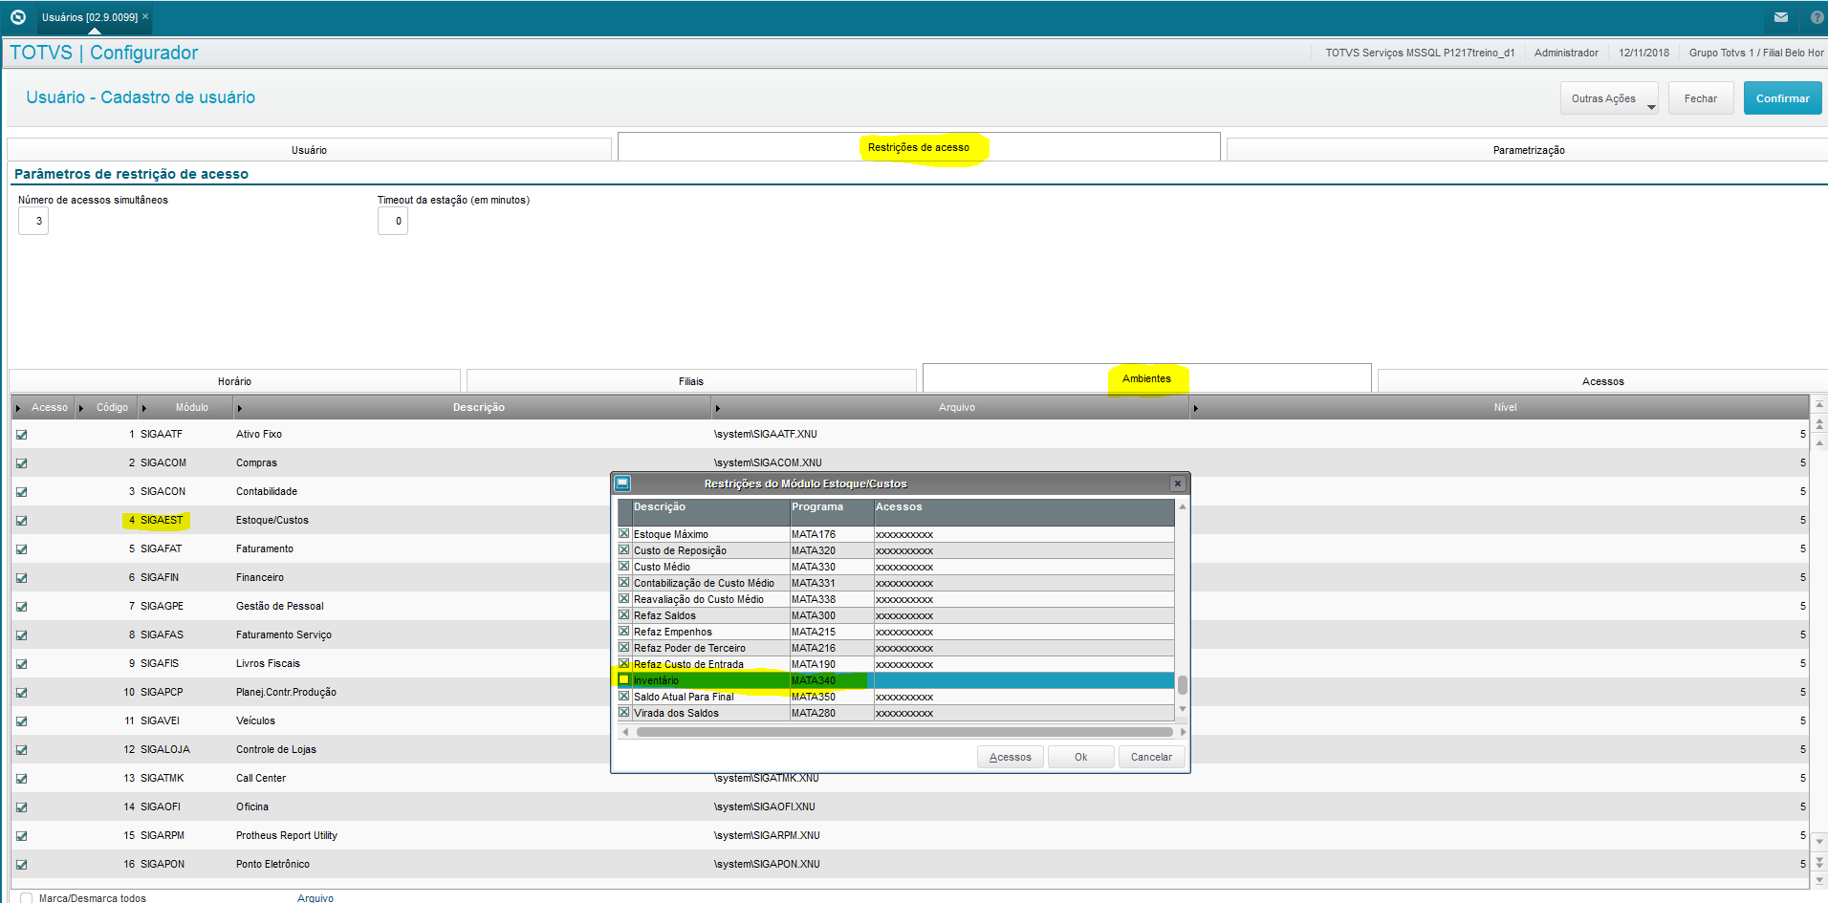Toggle the Refaz Empenhos checkbox

tap(624, 632)
